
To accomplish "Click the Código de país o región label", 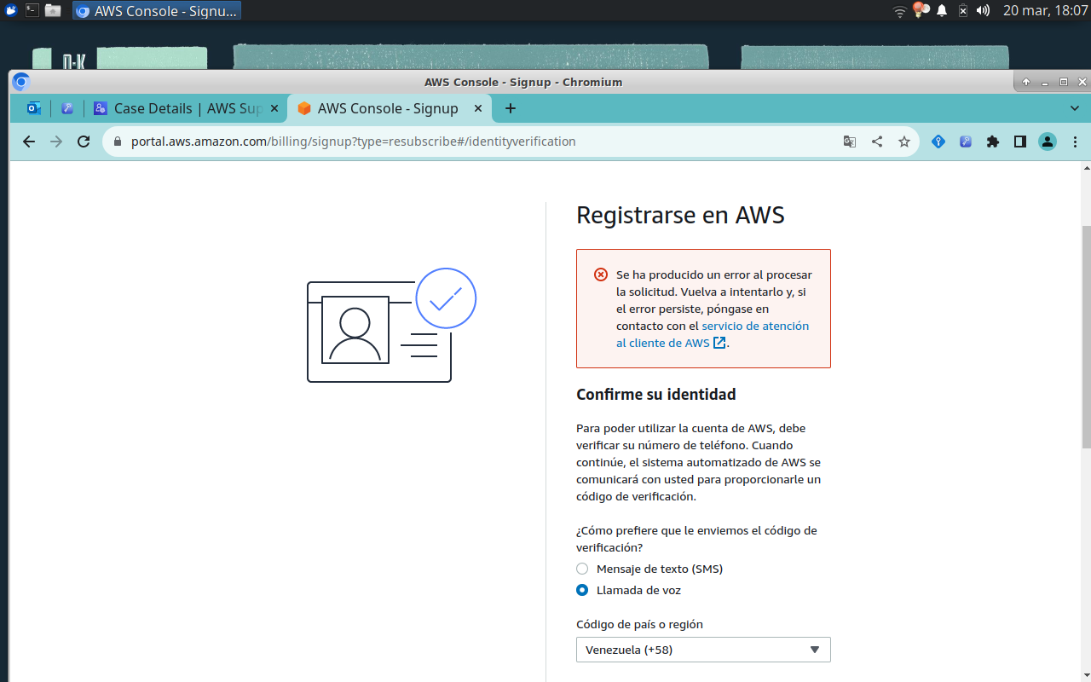I will click(x=639, y=624).
